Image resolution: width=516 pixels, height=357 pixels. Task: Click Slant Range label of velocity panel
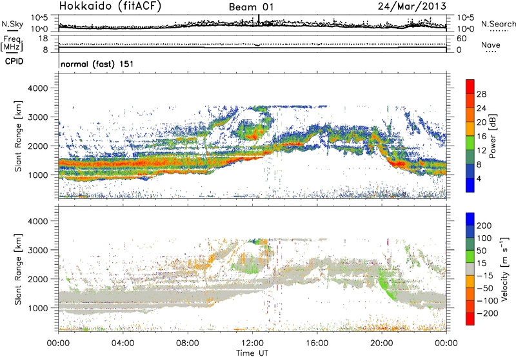[18, 269]
